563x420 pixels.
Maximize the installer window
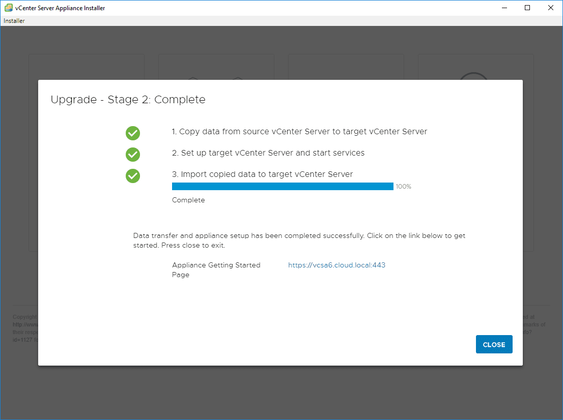(527, 8)
